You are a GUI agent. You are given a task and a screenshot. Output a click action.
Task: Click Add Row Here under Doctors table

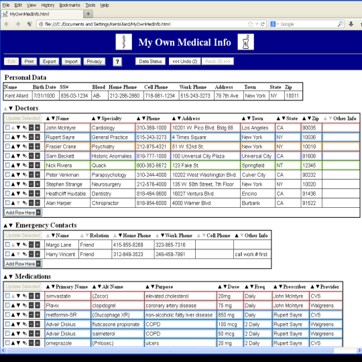pos(23,213)
